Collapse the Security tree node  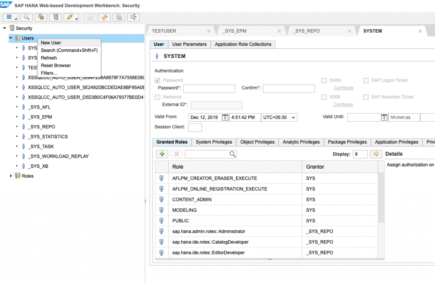4,28
